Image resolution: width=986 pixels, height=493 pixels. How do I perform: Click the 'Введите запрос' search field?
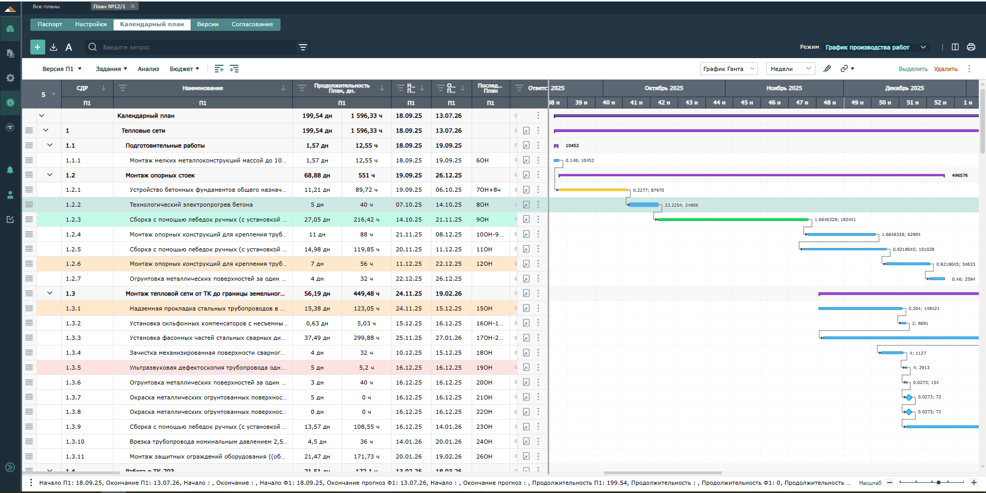[x=195, y=47]
